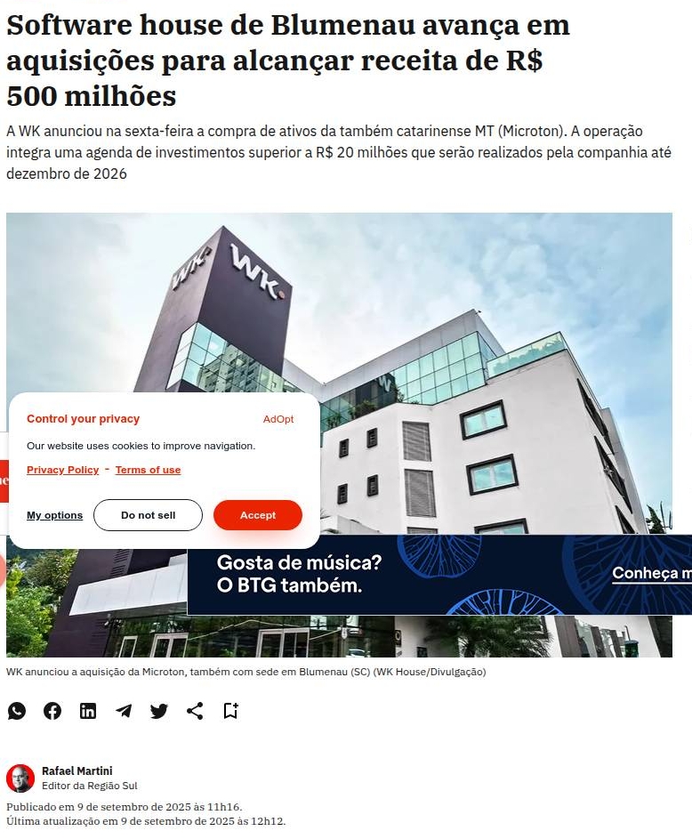Share the article on LinkedIn
The height and width of the screenshot is (839, 692).
[88, 711]
